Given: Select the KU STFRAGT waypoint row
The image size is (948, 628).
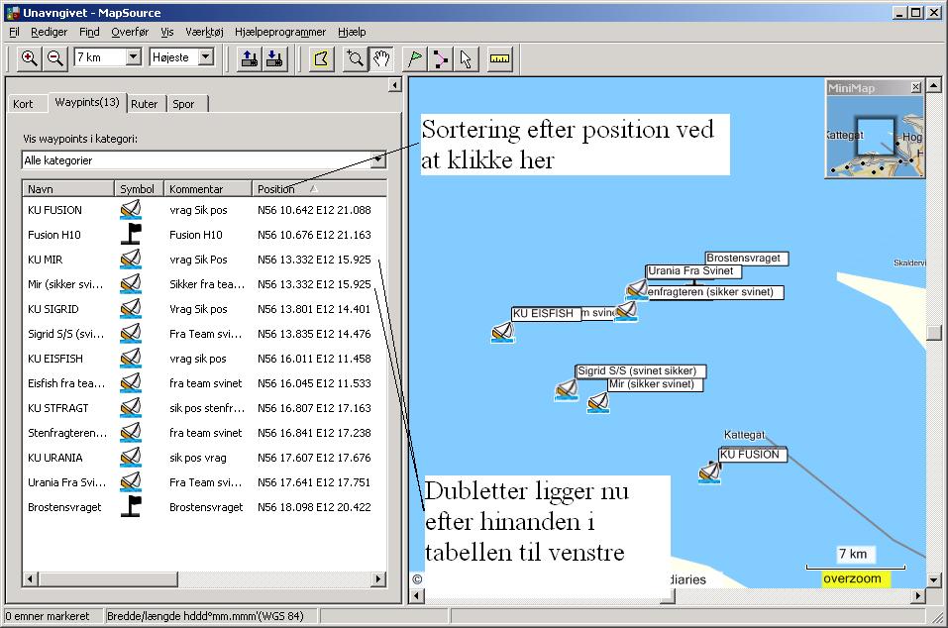Looking at the screenshot, I should point(204,408).
